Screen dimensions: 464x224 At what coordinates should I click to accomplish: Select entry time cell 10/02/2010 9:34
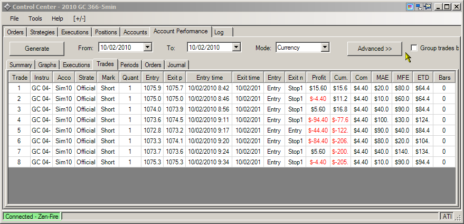pos(209,162)
